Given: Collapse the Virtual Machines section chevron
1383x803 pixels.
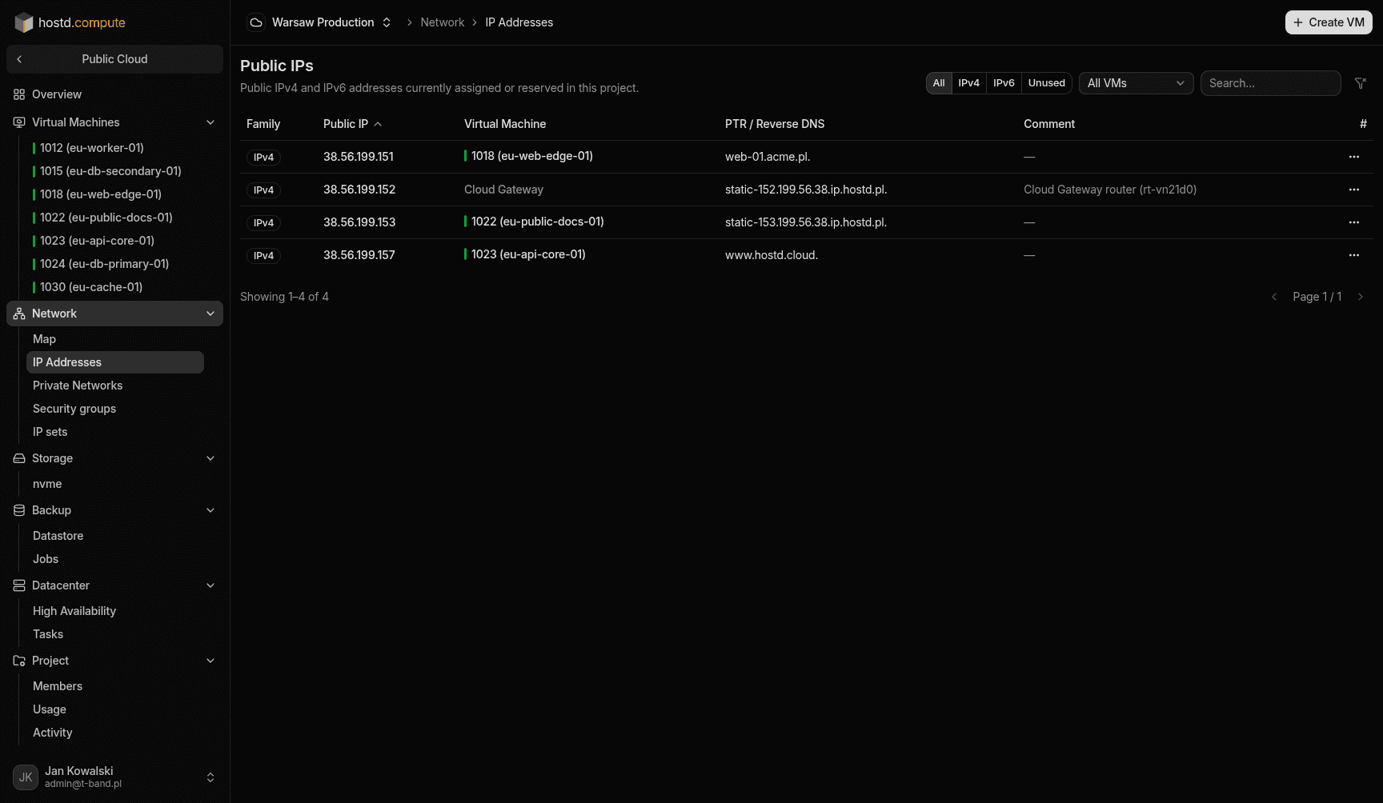Looking at the screenshot, I should (210, 122).
